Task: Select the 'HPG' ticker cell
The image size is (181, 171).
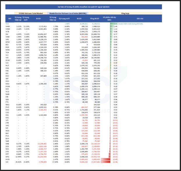Action: [x=7, y=157]
